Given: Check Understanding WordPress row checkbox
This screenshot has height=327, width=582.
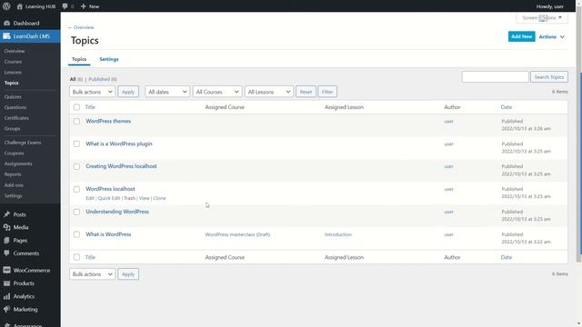Looking at the screenshot, I should 76,212.
